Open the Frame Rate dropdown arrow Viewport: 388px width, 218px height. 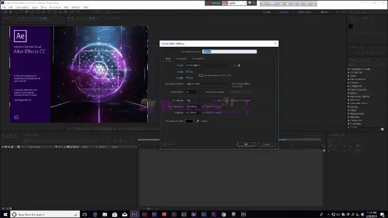pos(201,92)
